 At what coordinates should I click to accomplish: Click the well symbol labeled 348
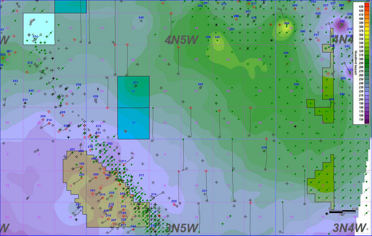click(x=287, y=27)
